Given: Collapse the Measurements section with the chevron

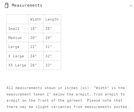Looking at the screenshot, I should (131, 6).
